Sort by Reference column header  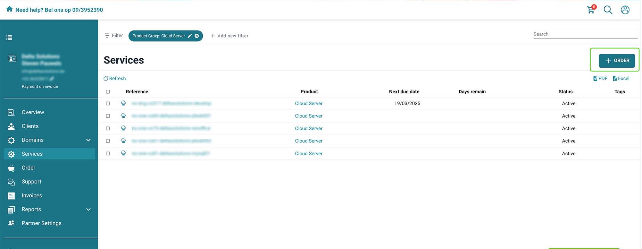pos(137,92)
